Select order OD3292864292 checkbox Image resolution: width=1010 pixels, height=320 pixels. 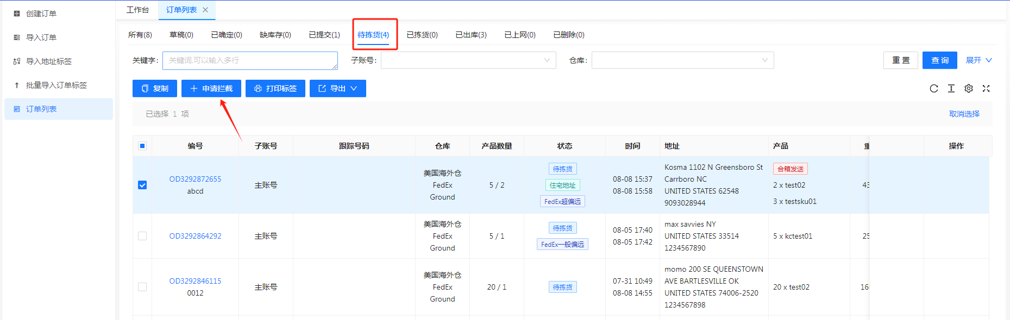point(142,236)
